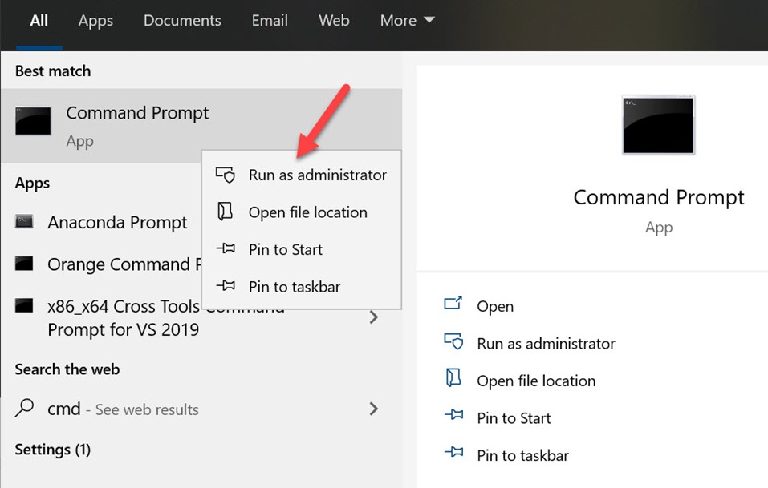Image resolution: width=768 pixels, height=488 pixels.
Task: Expand the More dropdown in search filters
Action: click(407, 21)
